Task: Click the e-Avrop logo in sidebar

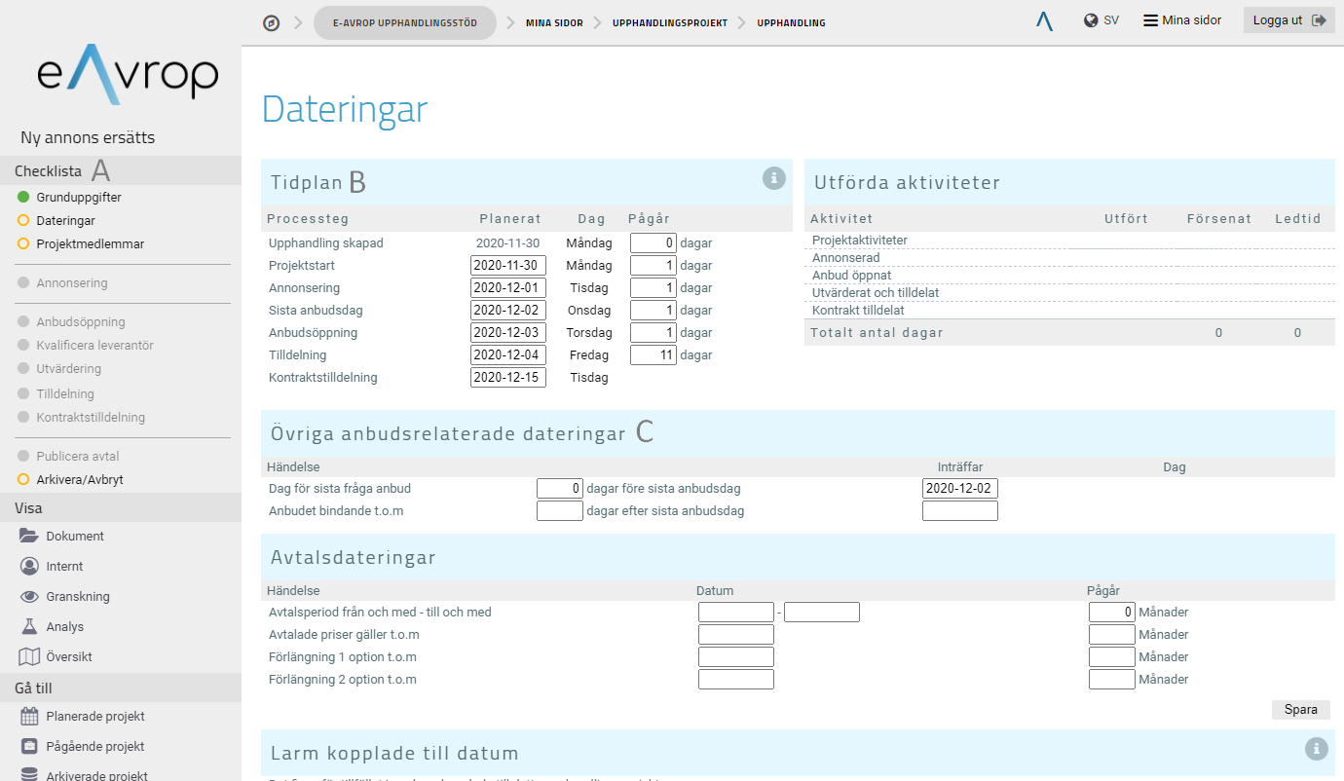Action: pos(128,74)
